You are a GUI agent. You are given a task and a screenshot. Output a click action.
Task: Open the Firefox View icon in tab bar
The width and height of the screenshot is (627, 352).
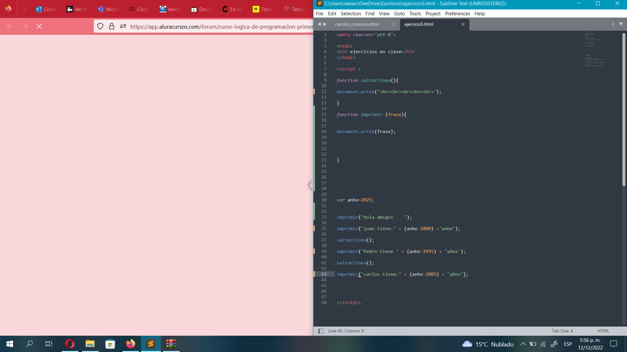click(8, 9)
